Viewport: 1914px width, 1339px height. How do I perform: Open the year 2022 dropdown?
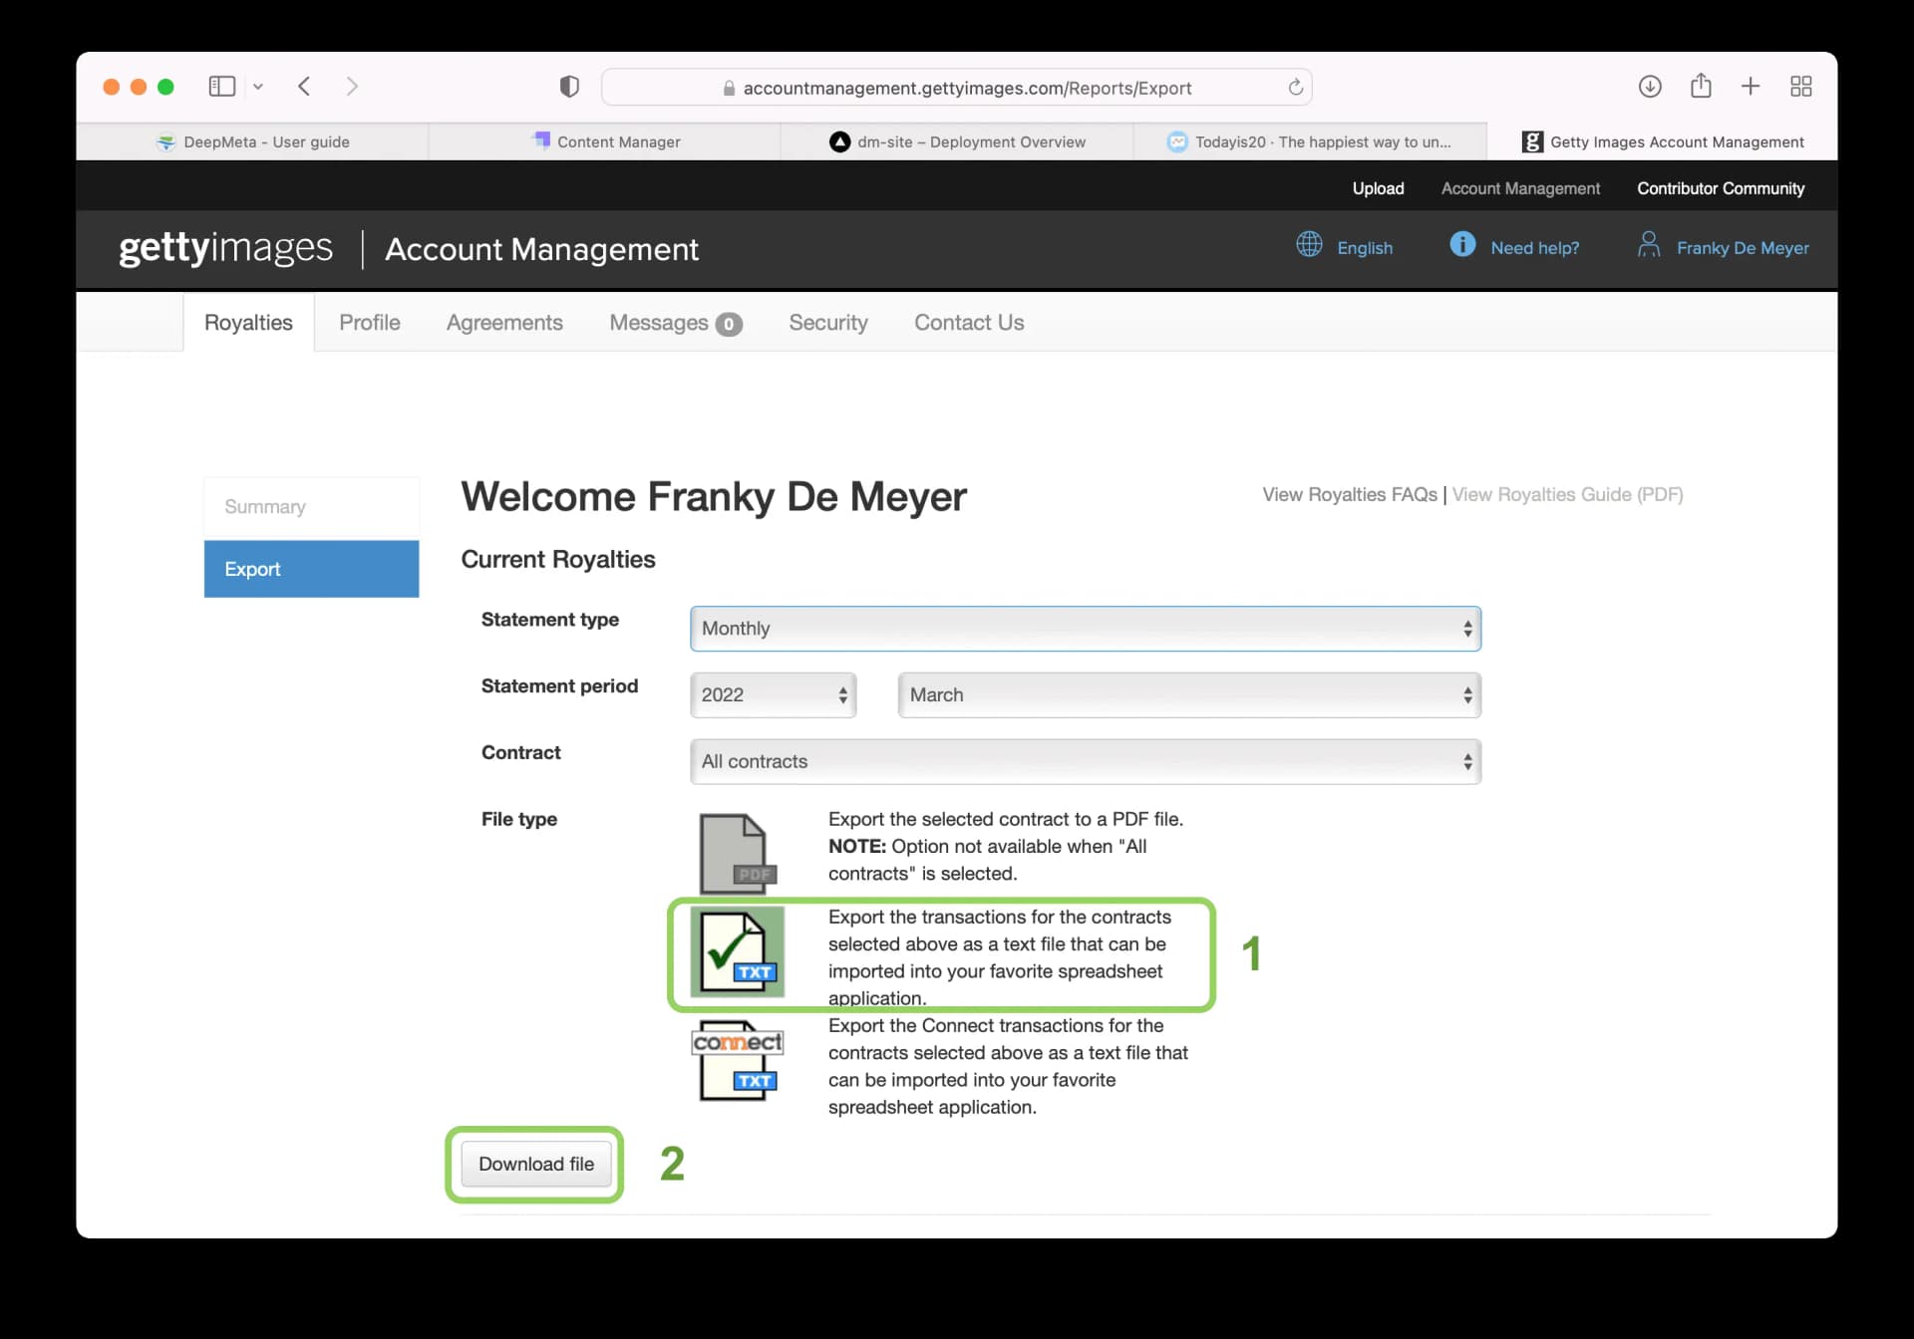773,695
